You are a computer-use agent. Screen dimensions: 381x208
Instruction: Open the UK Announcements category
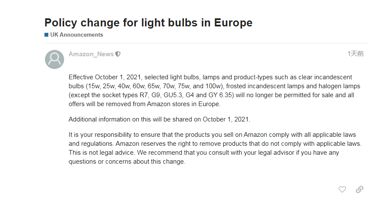click(76, 35)
